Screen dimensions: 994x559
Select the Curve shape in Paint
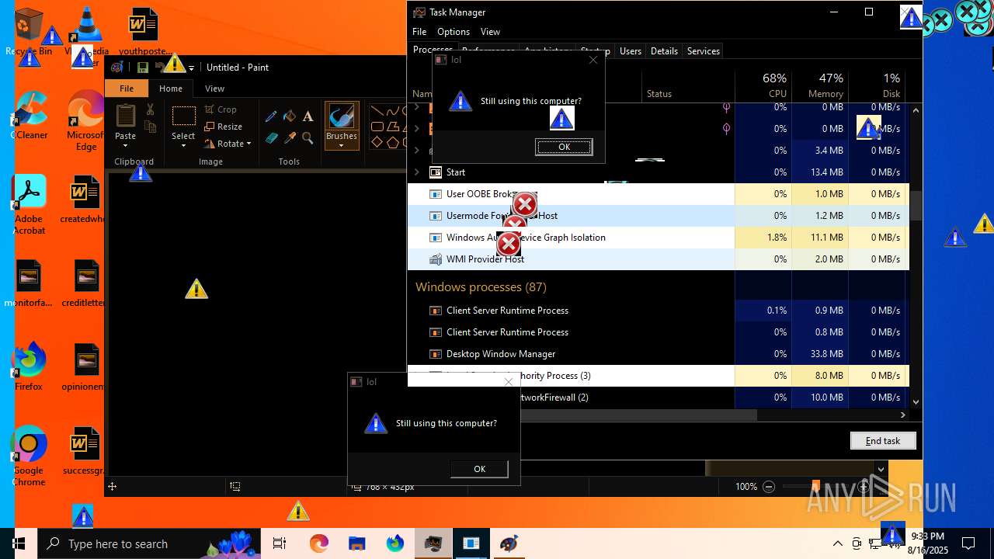[392, 111]
